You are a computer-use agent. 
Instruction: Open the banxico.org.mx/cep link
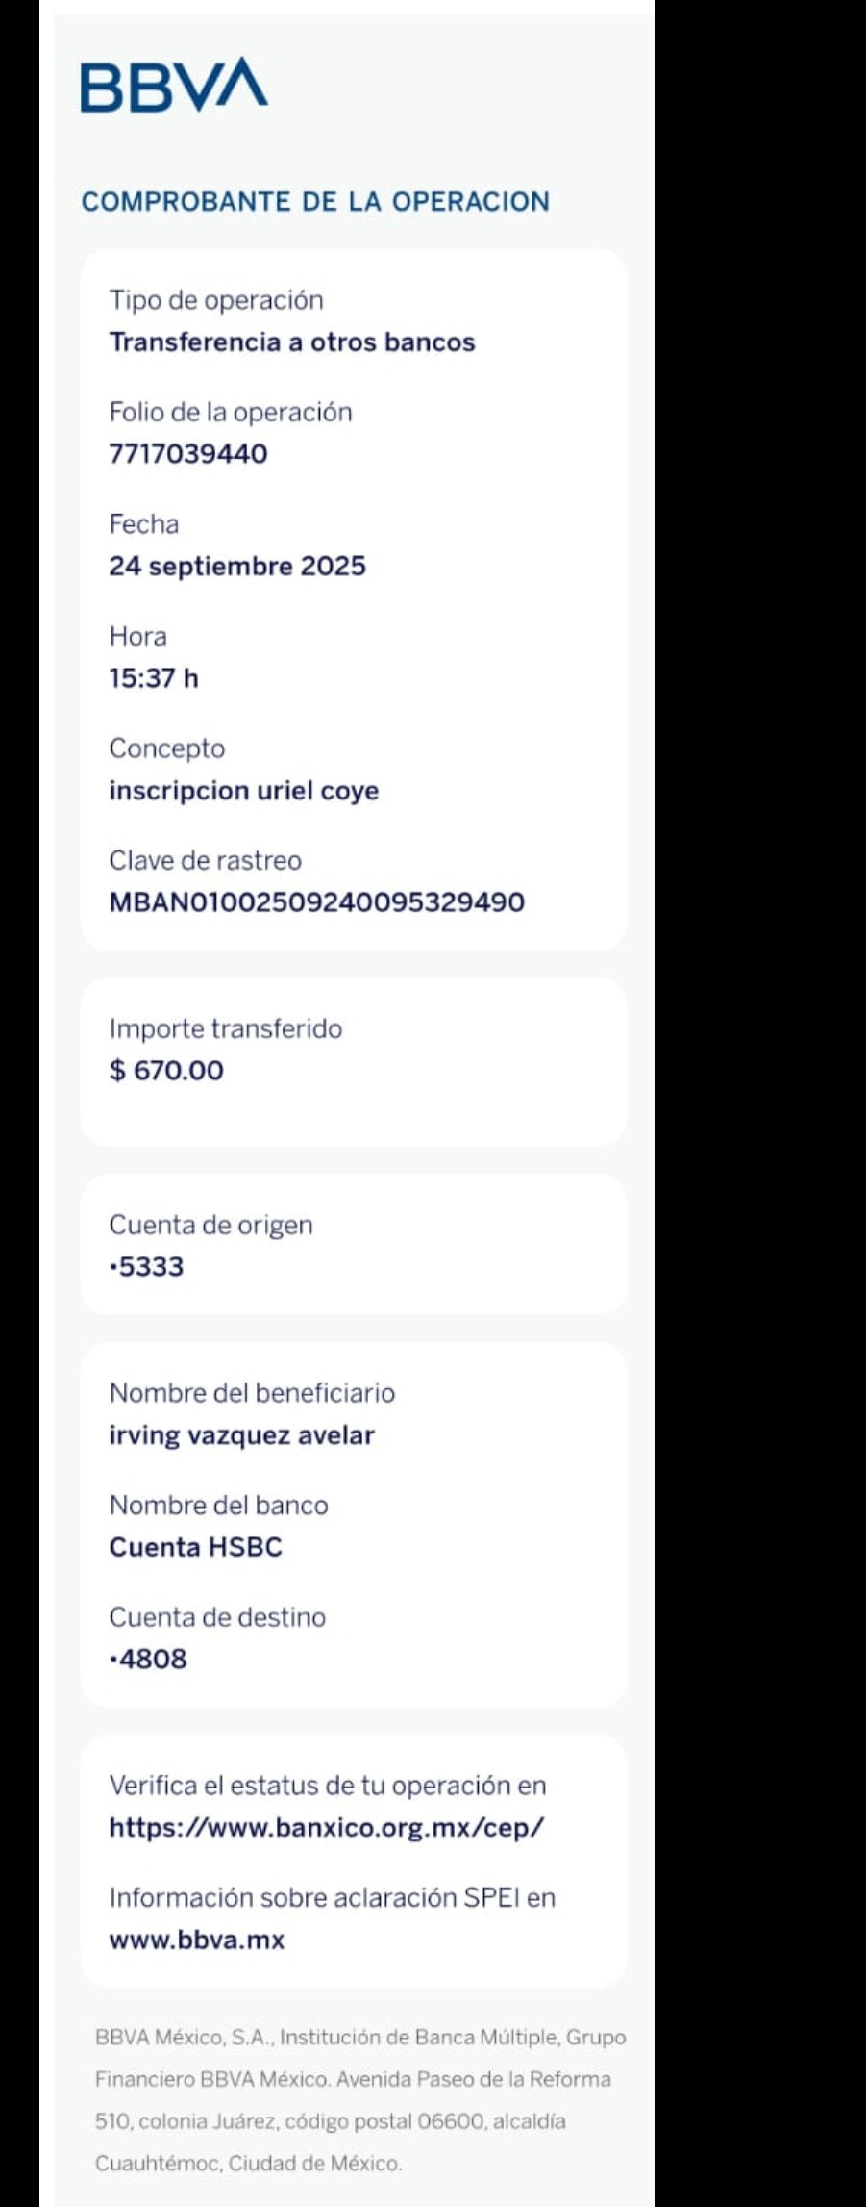[326, 1827]
